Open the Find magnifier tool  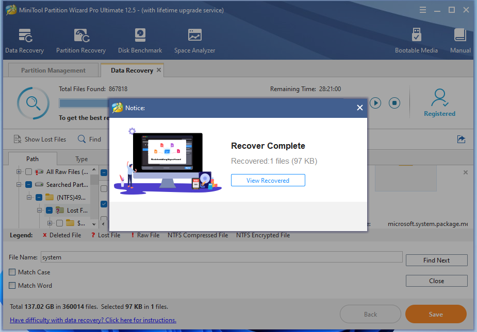[x=89, y=139]
